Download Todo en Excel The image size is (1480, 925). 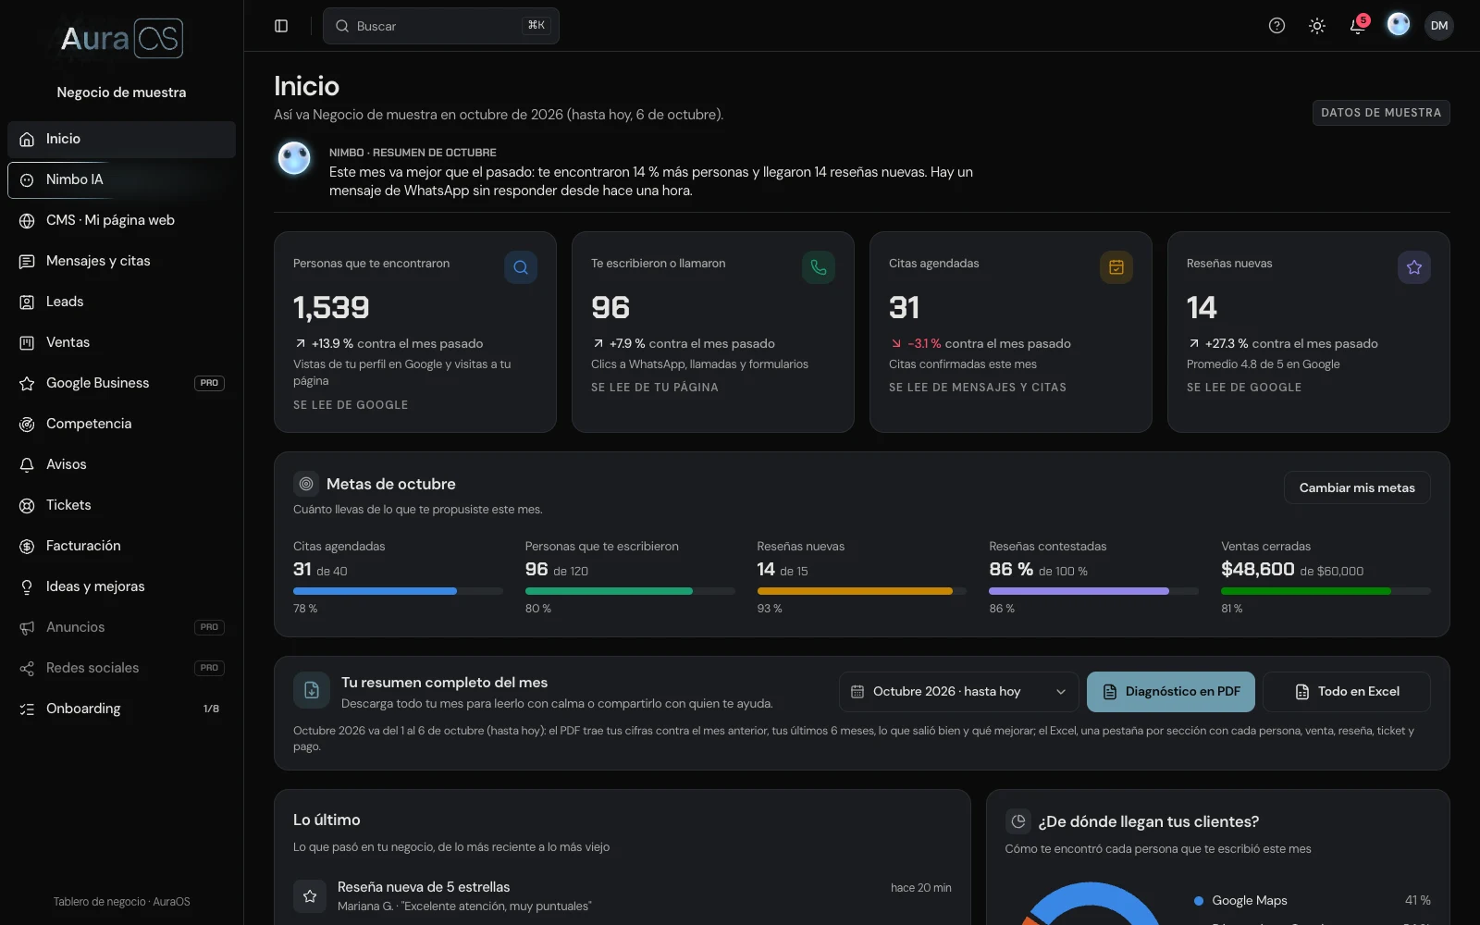[x=1347, y=692]
